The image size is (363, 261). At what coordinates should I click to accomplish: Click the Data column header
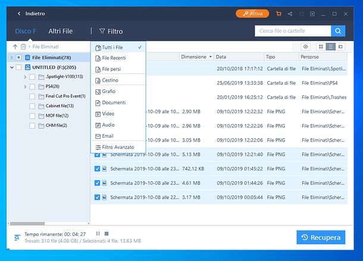pos(239,57)
